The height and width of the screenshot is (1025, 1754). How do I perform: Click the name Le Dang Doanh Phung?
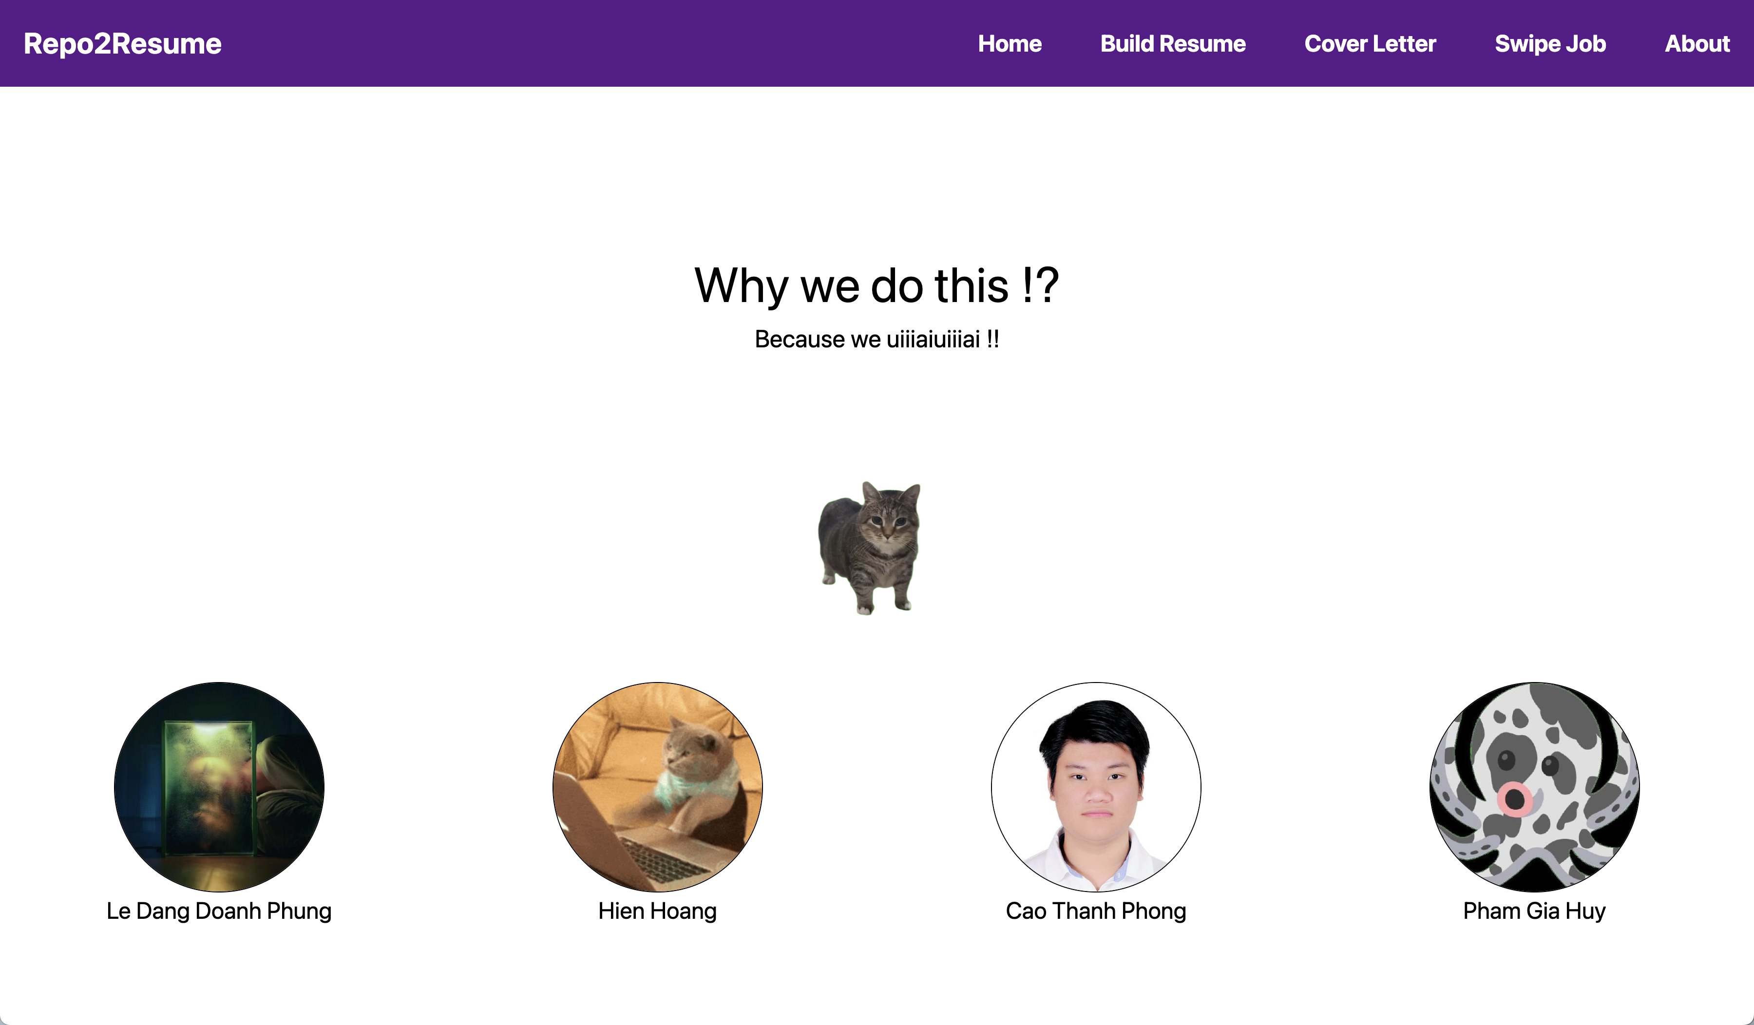pos(219,911)
